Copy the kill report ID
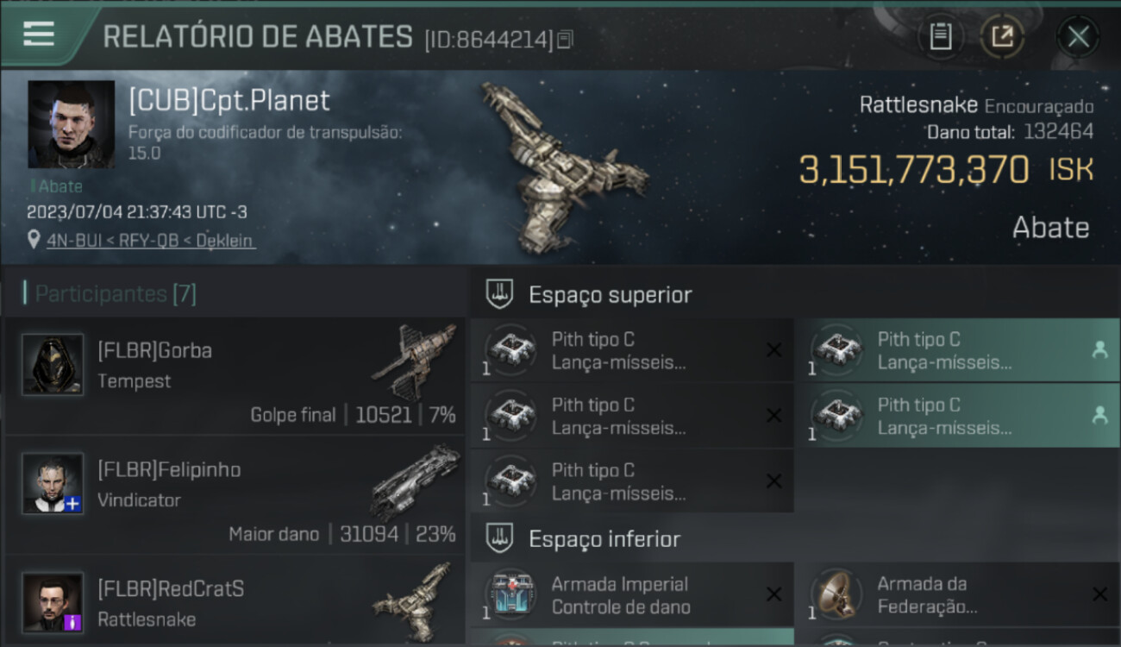 coord(565,40)
